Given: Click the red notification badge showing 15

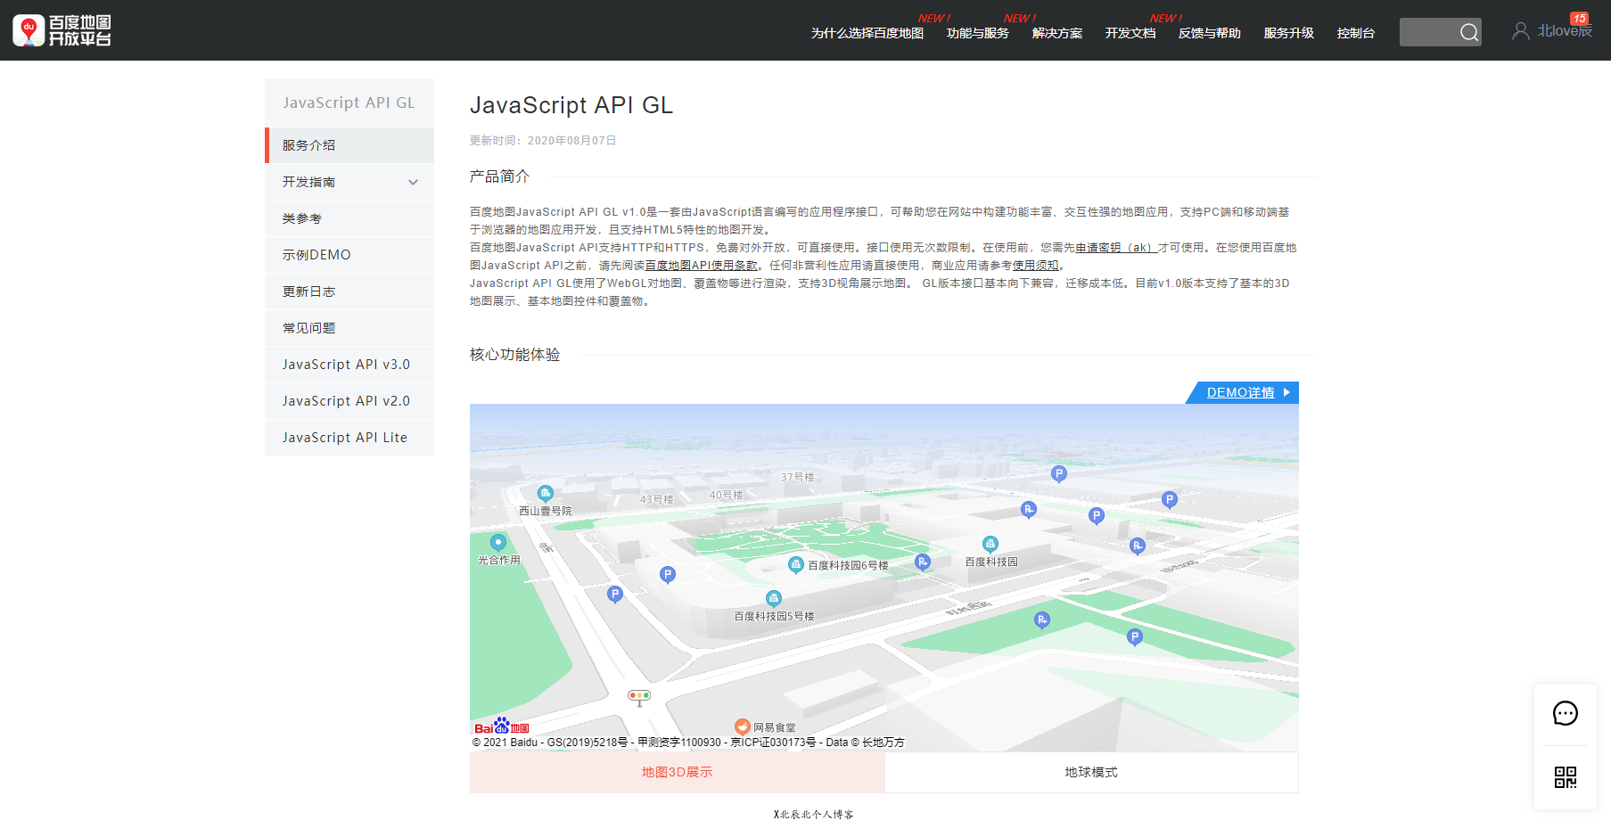Looking at the screenshot, I should coord(1580,17).
